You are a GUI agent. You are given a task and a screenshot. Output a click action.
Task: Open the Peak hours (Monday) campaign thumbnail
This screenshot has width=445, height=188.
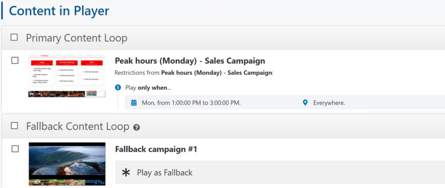pyautogui.click(x=67, y=75)
